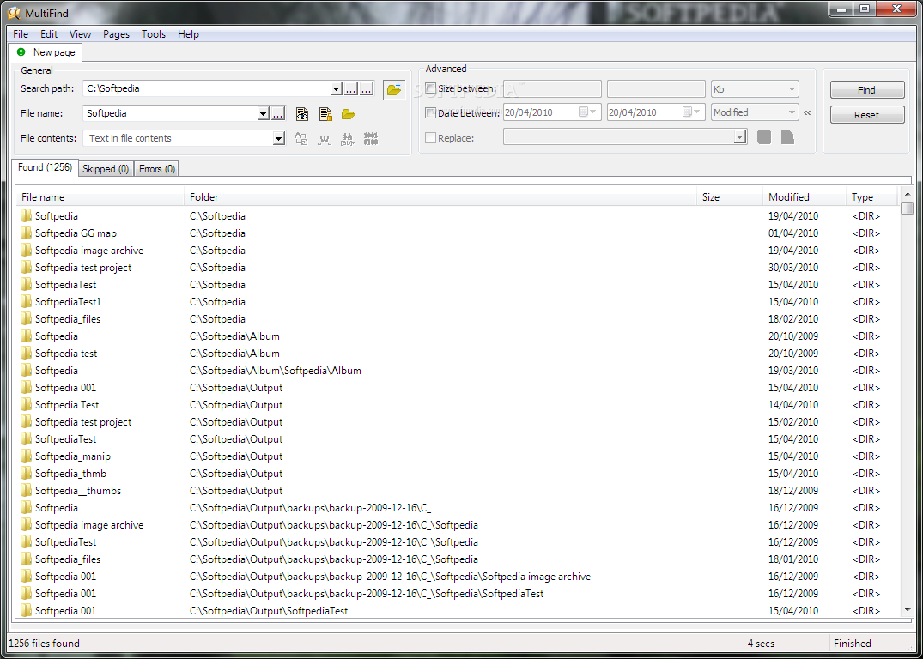The width and height of the screenshot is (923, 659).
Task: Click the first browse button beside Search path
Action: 351,89
